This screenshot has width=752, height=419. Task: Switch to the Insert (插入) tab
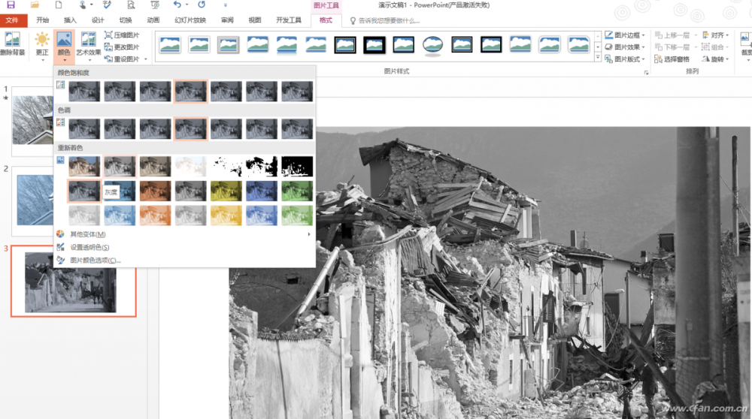[x=70, y=20]
